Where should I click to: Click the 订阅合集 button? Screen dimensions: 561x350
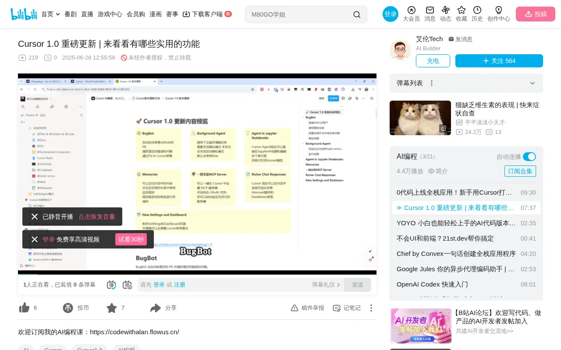520,171
